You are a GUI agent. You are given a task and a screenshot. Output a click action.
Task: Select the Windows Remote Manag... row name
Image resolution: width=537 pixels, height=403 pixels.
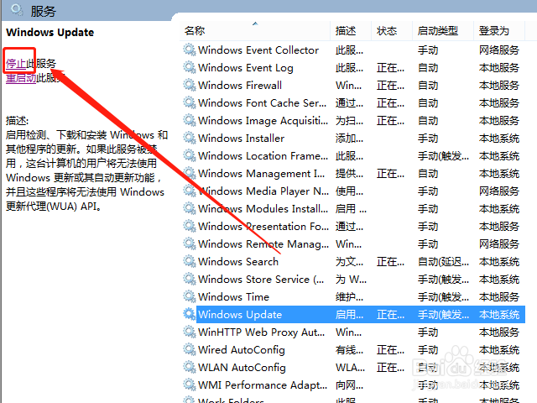[263, 244]
